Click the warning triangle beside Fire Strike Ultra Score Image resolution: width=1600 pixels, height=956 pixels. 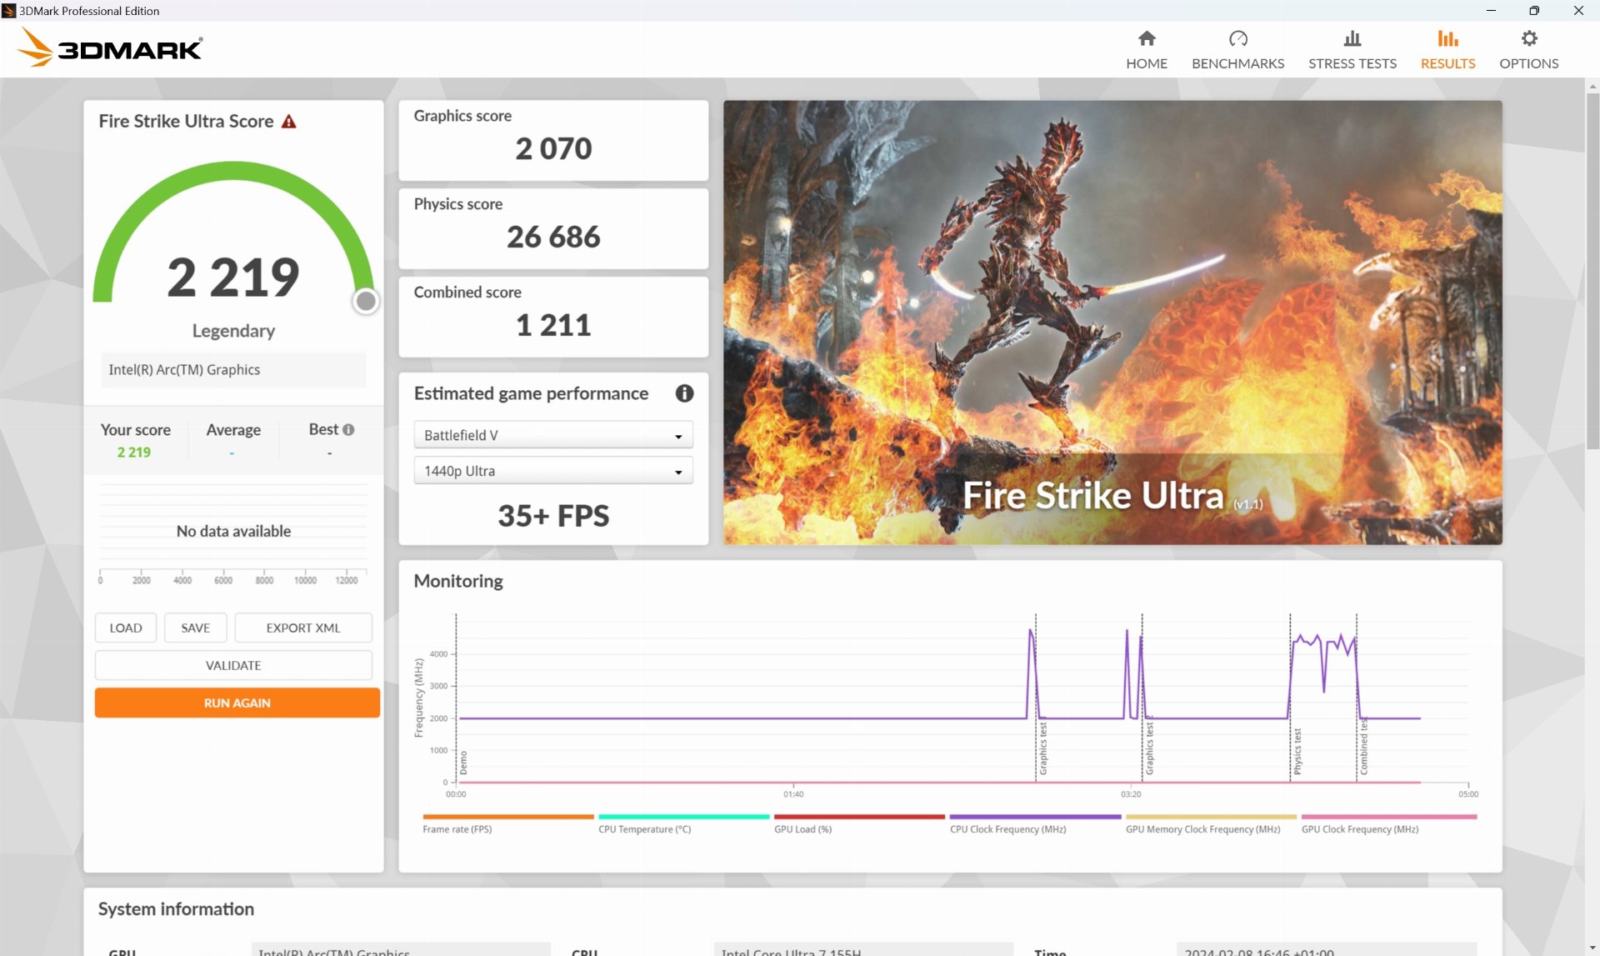289,122
